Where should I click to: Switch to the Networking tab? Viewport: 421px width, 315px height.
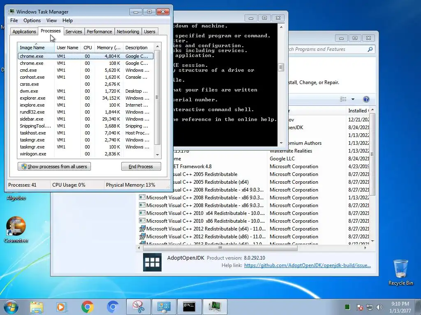pyautogui.click(x=128, y=31)
